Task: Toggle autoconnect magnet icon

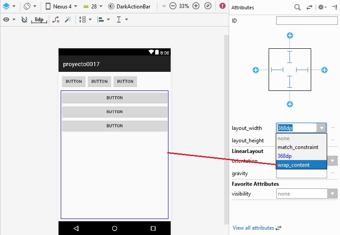Action: pyautogui.click(x=24, y=20)
